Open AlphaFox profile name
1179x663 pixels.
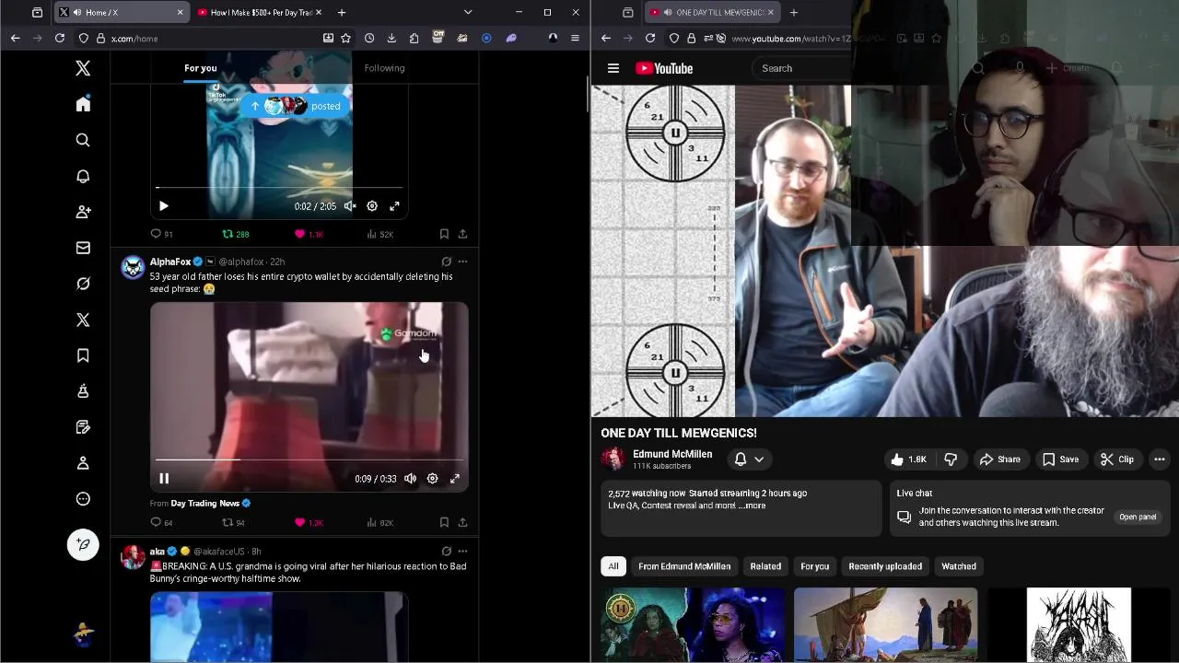coord(170,262)
